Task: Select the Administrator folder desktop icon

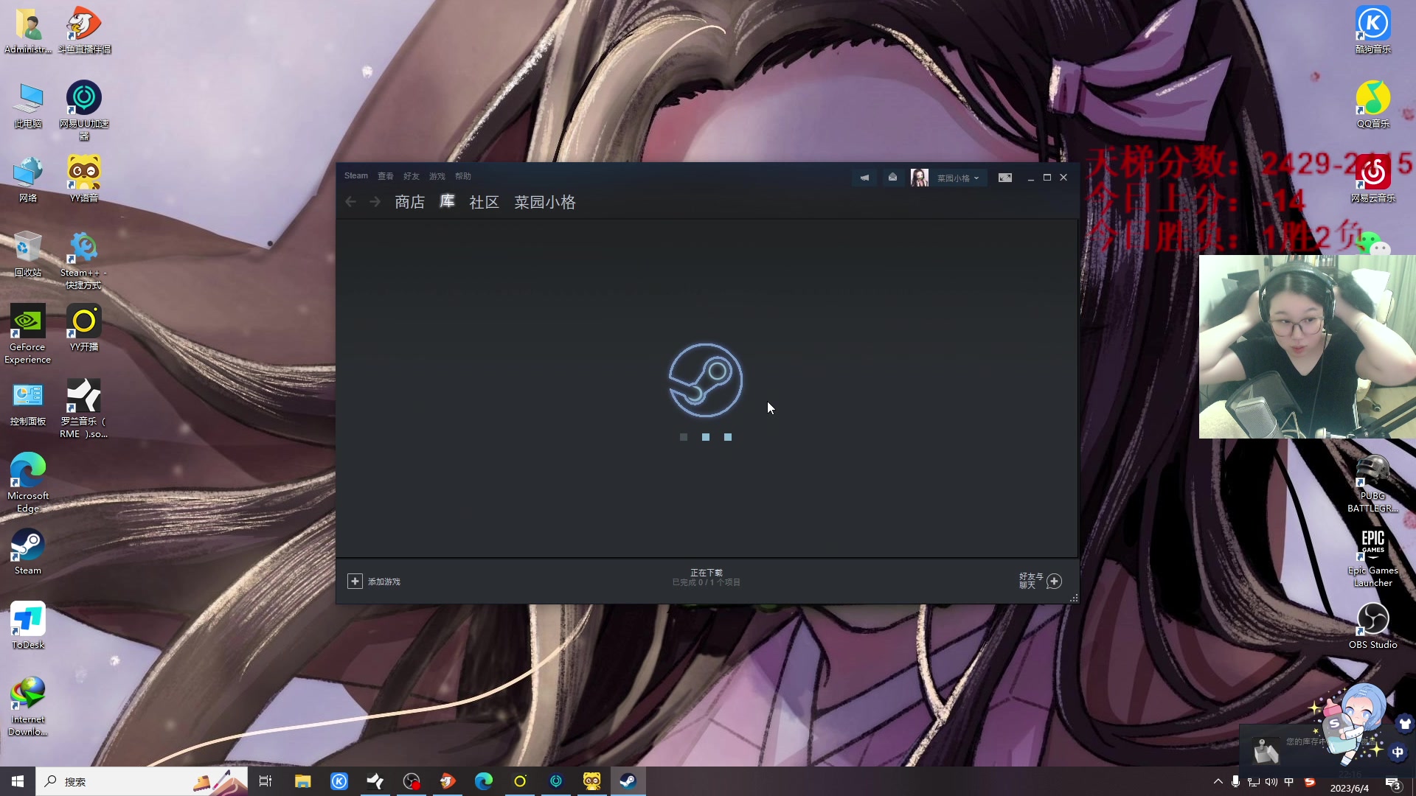Action: [28, 30]
